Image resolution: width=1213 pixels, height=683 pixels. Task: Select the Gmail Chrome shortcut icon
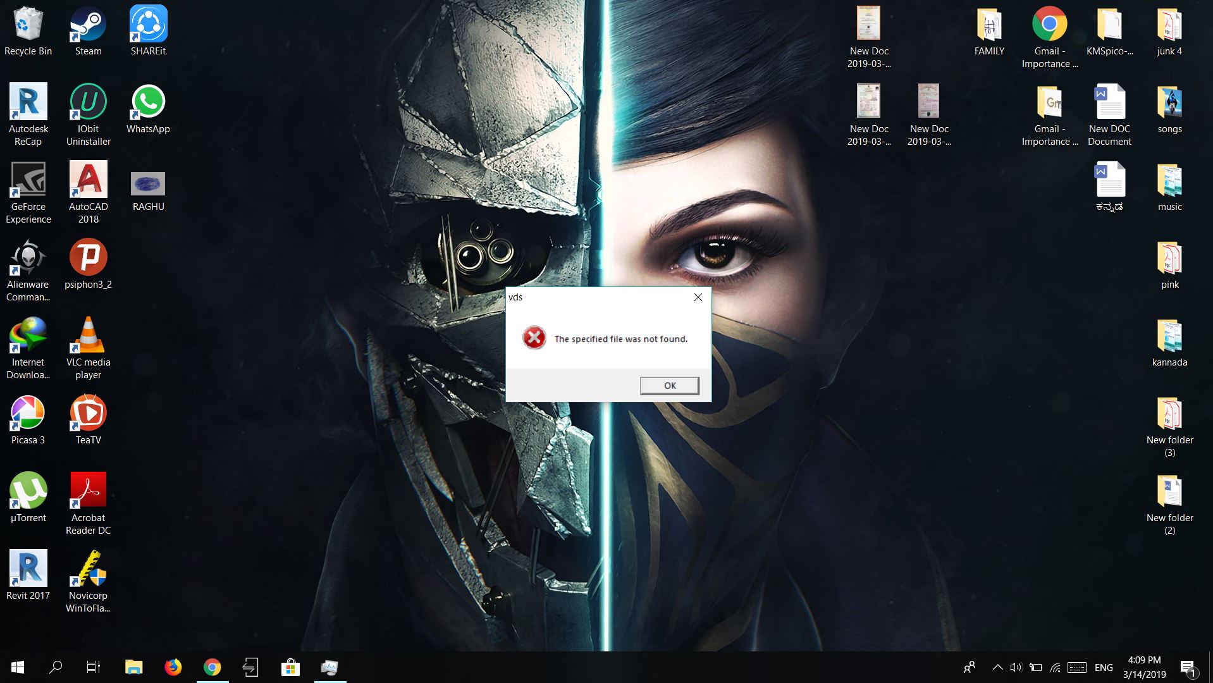[x=1049, y=37]
